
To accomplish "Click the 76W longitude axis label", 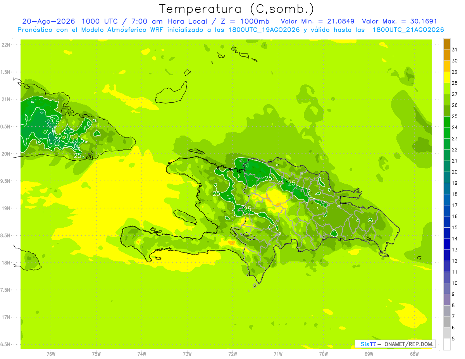I will 51,354.
